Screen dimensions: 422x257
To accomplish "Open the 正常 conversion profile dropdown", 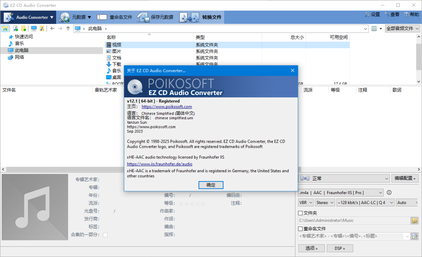I will 344,178.
